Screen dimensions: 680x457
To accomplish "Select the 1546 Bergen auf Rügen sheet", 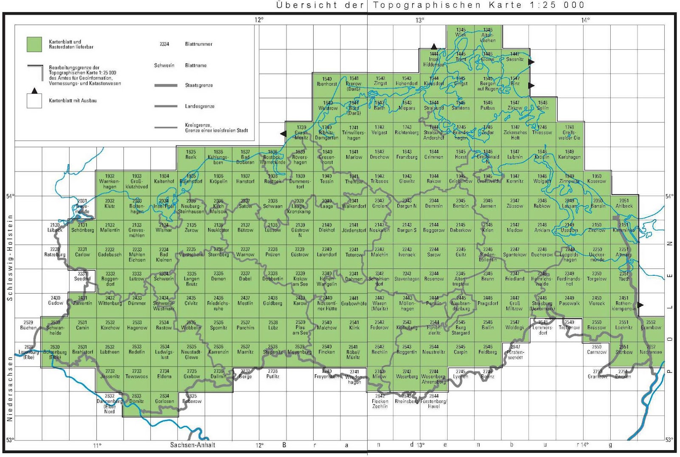I will click(488, 84).
